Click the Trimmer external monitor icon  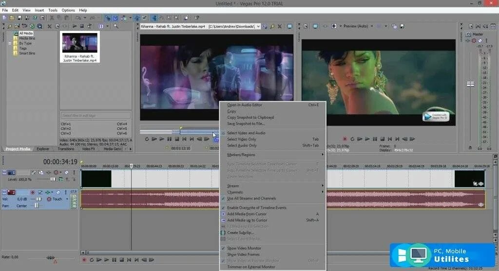coord(289,26)
